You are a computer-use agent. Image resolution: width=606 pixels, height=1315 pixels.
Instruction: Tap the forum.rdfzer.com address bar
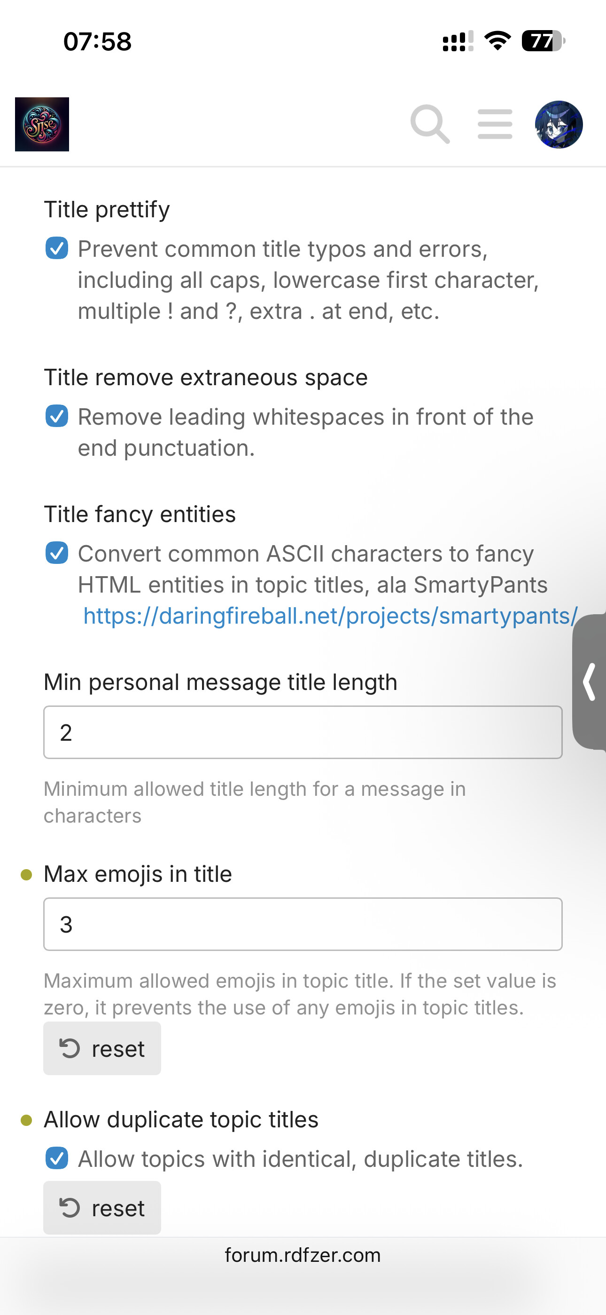pos(303,1255)
